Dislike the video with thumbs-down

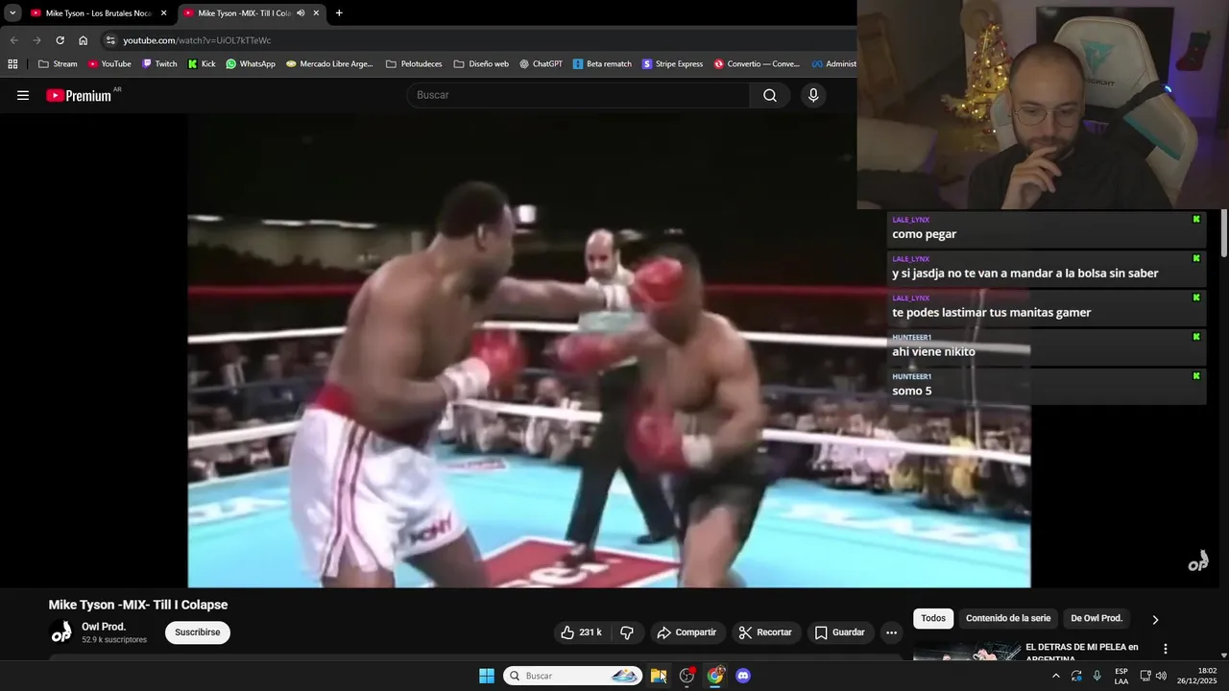[x=627, y=632]
